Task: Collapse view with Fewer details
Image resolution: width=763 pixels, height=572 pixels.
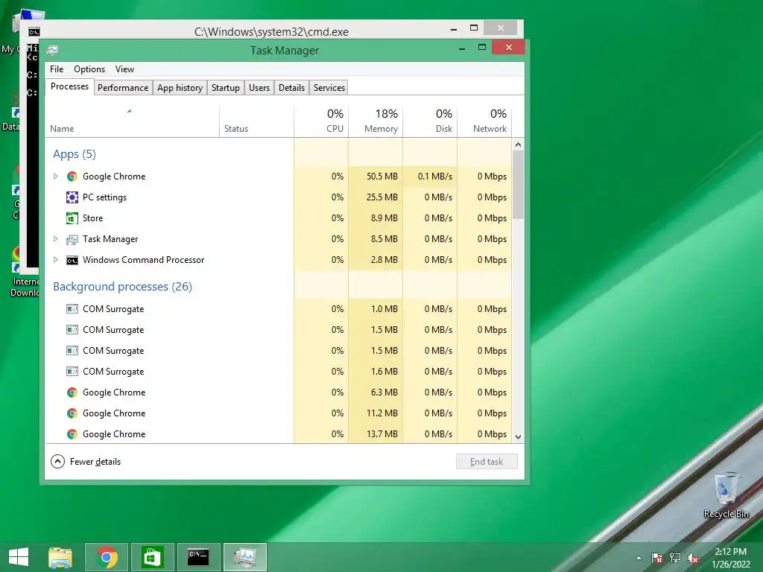Action: (86, 462)
